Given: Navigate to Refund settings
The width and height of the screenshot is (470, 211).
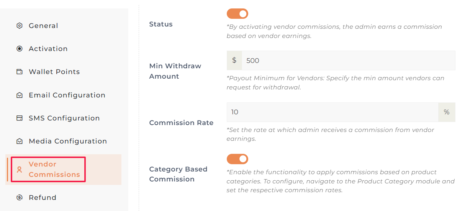Looking at the screenshot, I should click(x=43, y=198).
